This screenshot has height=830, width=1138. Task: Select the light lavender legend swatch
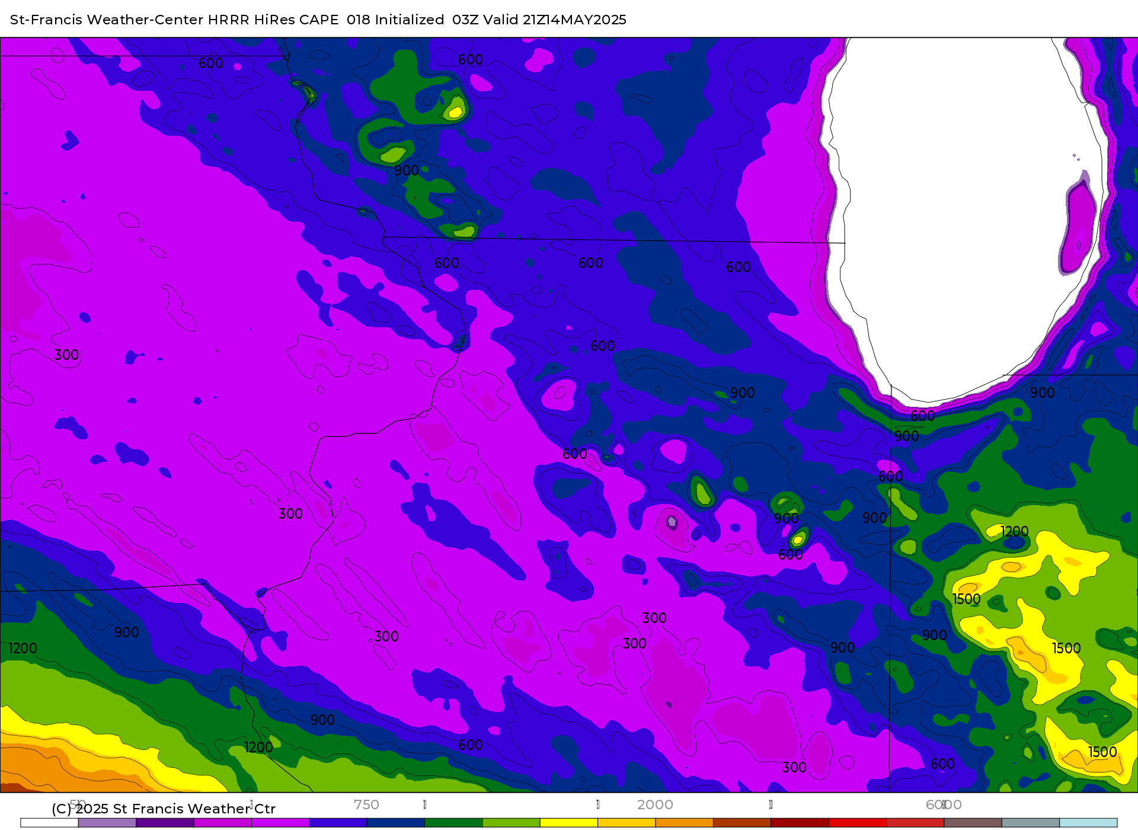(x=107, y=823)
